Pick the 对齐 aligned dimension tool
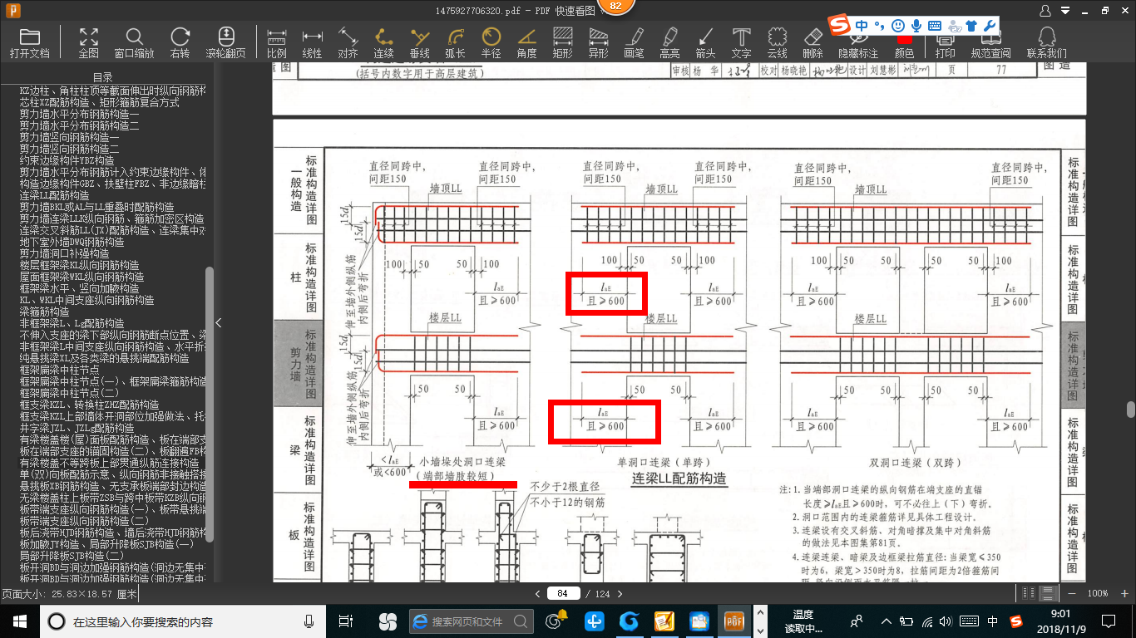The height and width of the screenshot is (638, 1136). pyautogui.click(x=348, y=42)
